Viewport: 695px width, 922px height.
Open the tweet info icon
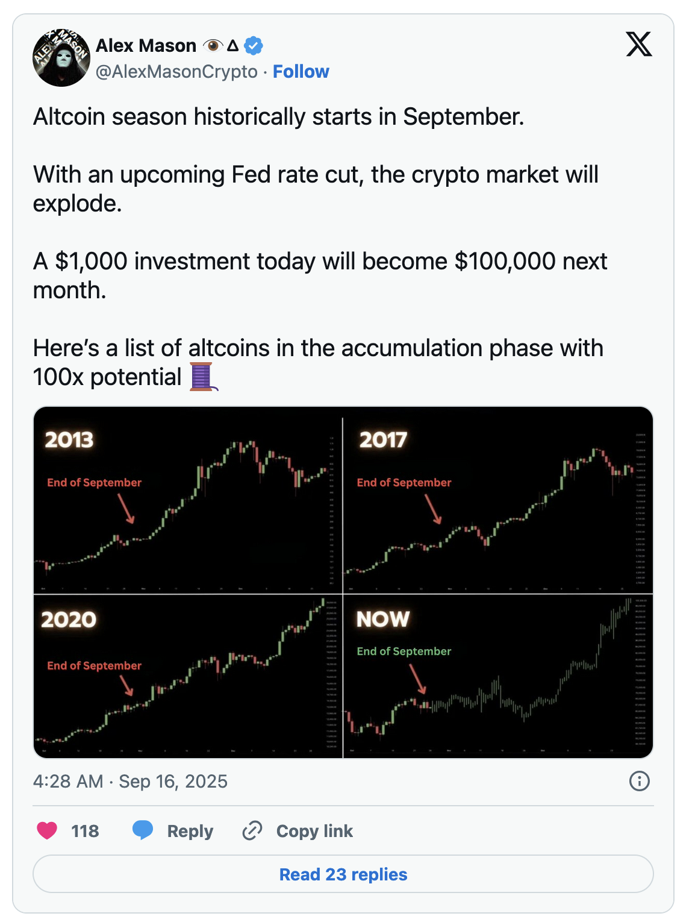pyautogui.click(x=639, y=781)
